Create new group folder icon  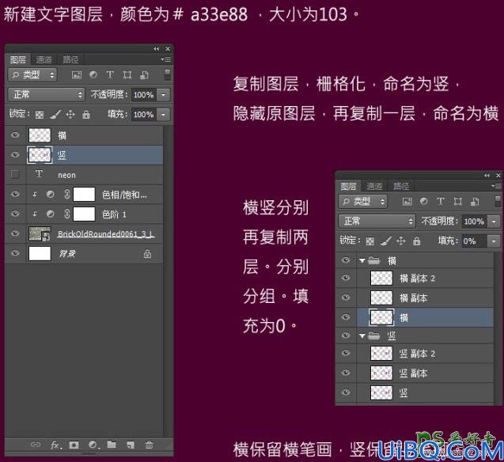[x=112, y=445]
